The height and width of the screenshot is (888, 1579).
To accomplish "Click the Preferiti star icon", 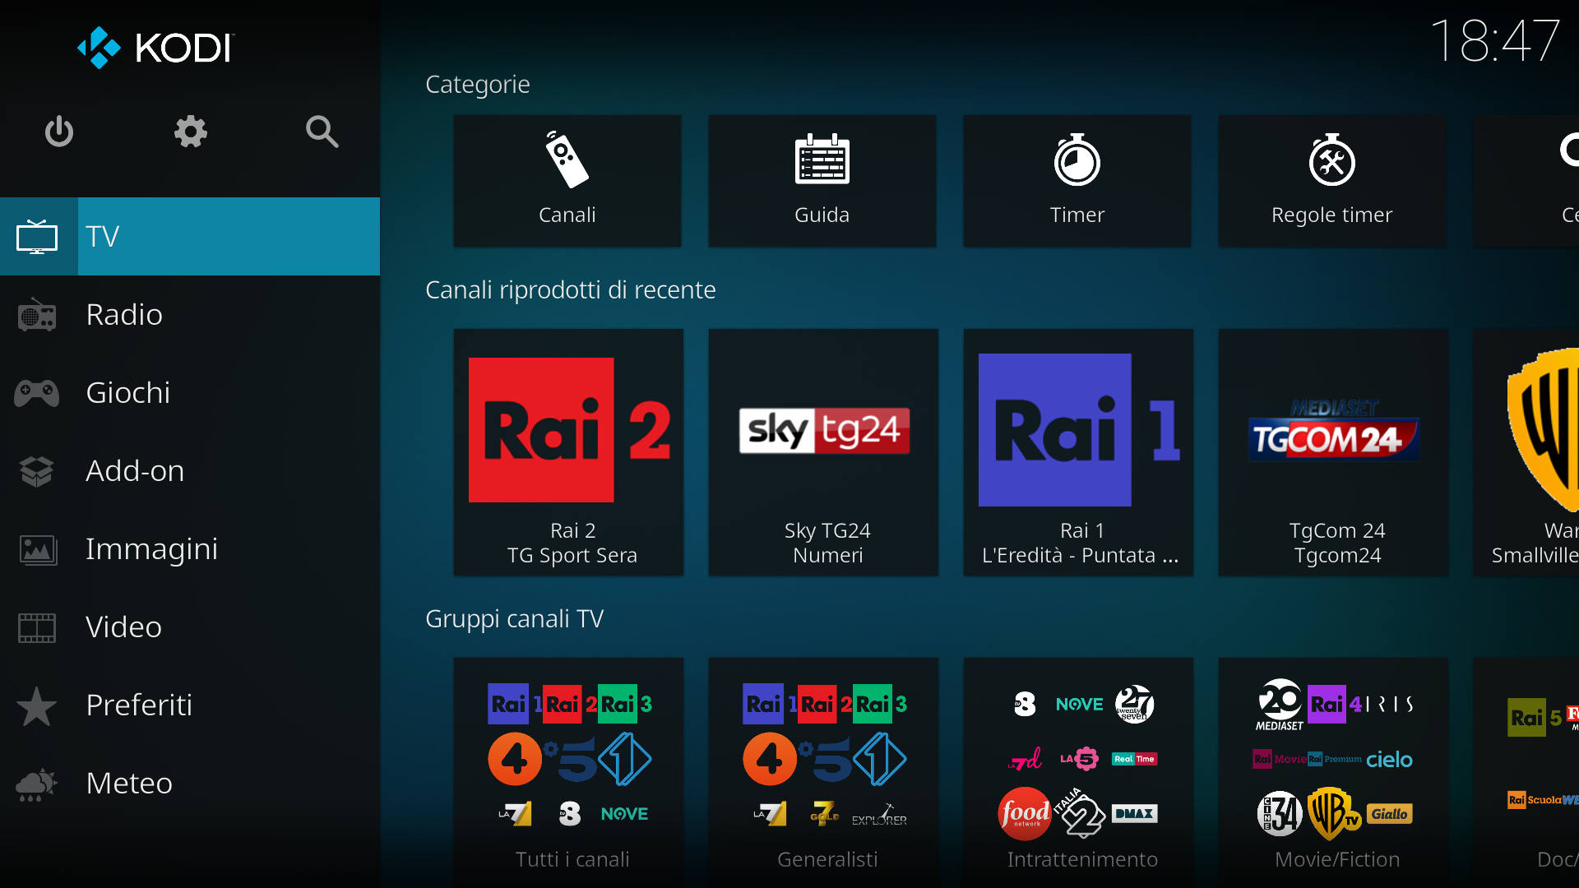I will click(x=37, y=705).
